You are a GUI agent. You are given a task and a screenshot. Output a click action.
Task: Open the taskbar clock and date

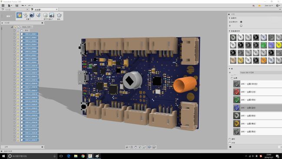[269, 156]
